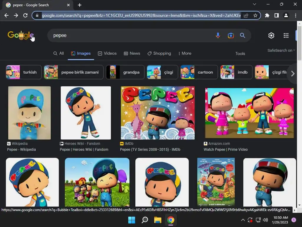Toggle the browser side panel icon

tap(277, 15)
